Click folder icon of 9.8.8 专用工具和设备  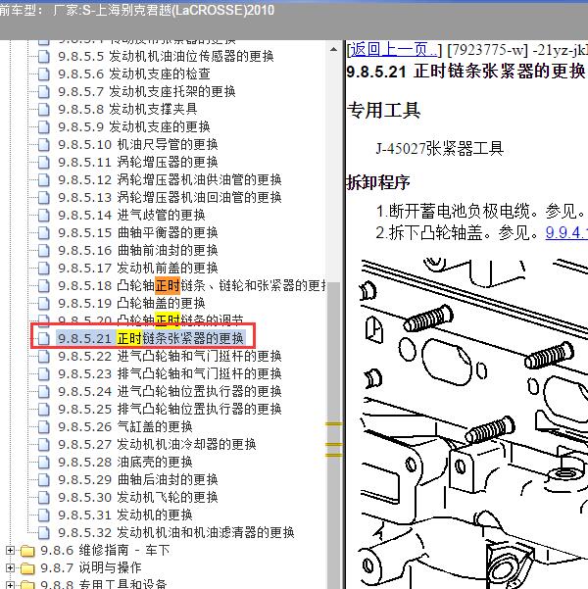click(27, 585)
